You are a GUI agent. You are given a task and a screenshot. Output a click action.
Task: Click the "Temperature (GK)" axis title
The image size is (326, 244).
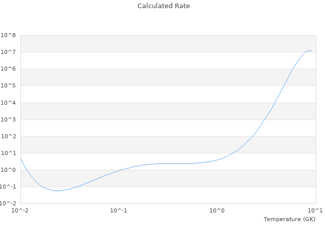click(289, 219)
